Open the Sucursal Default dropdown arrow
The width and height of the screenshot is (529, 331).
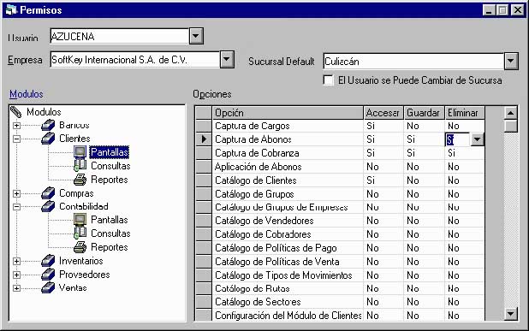(x=511, y=62)
